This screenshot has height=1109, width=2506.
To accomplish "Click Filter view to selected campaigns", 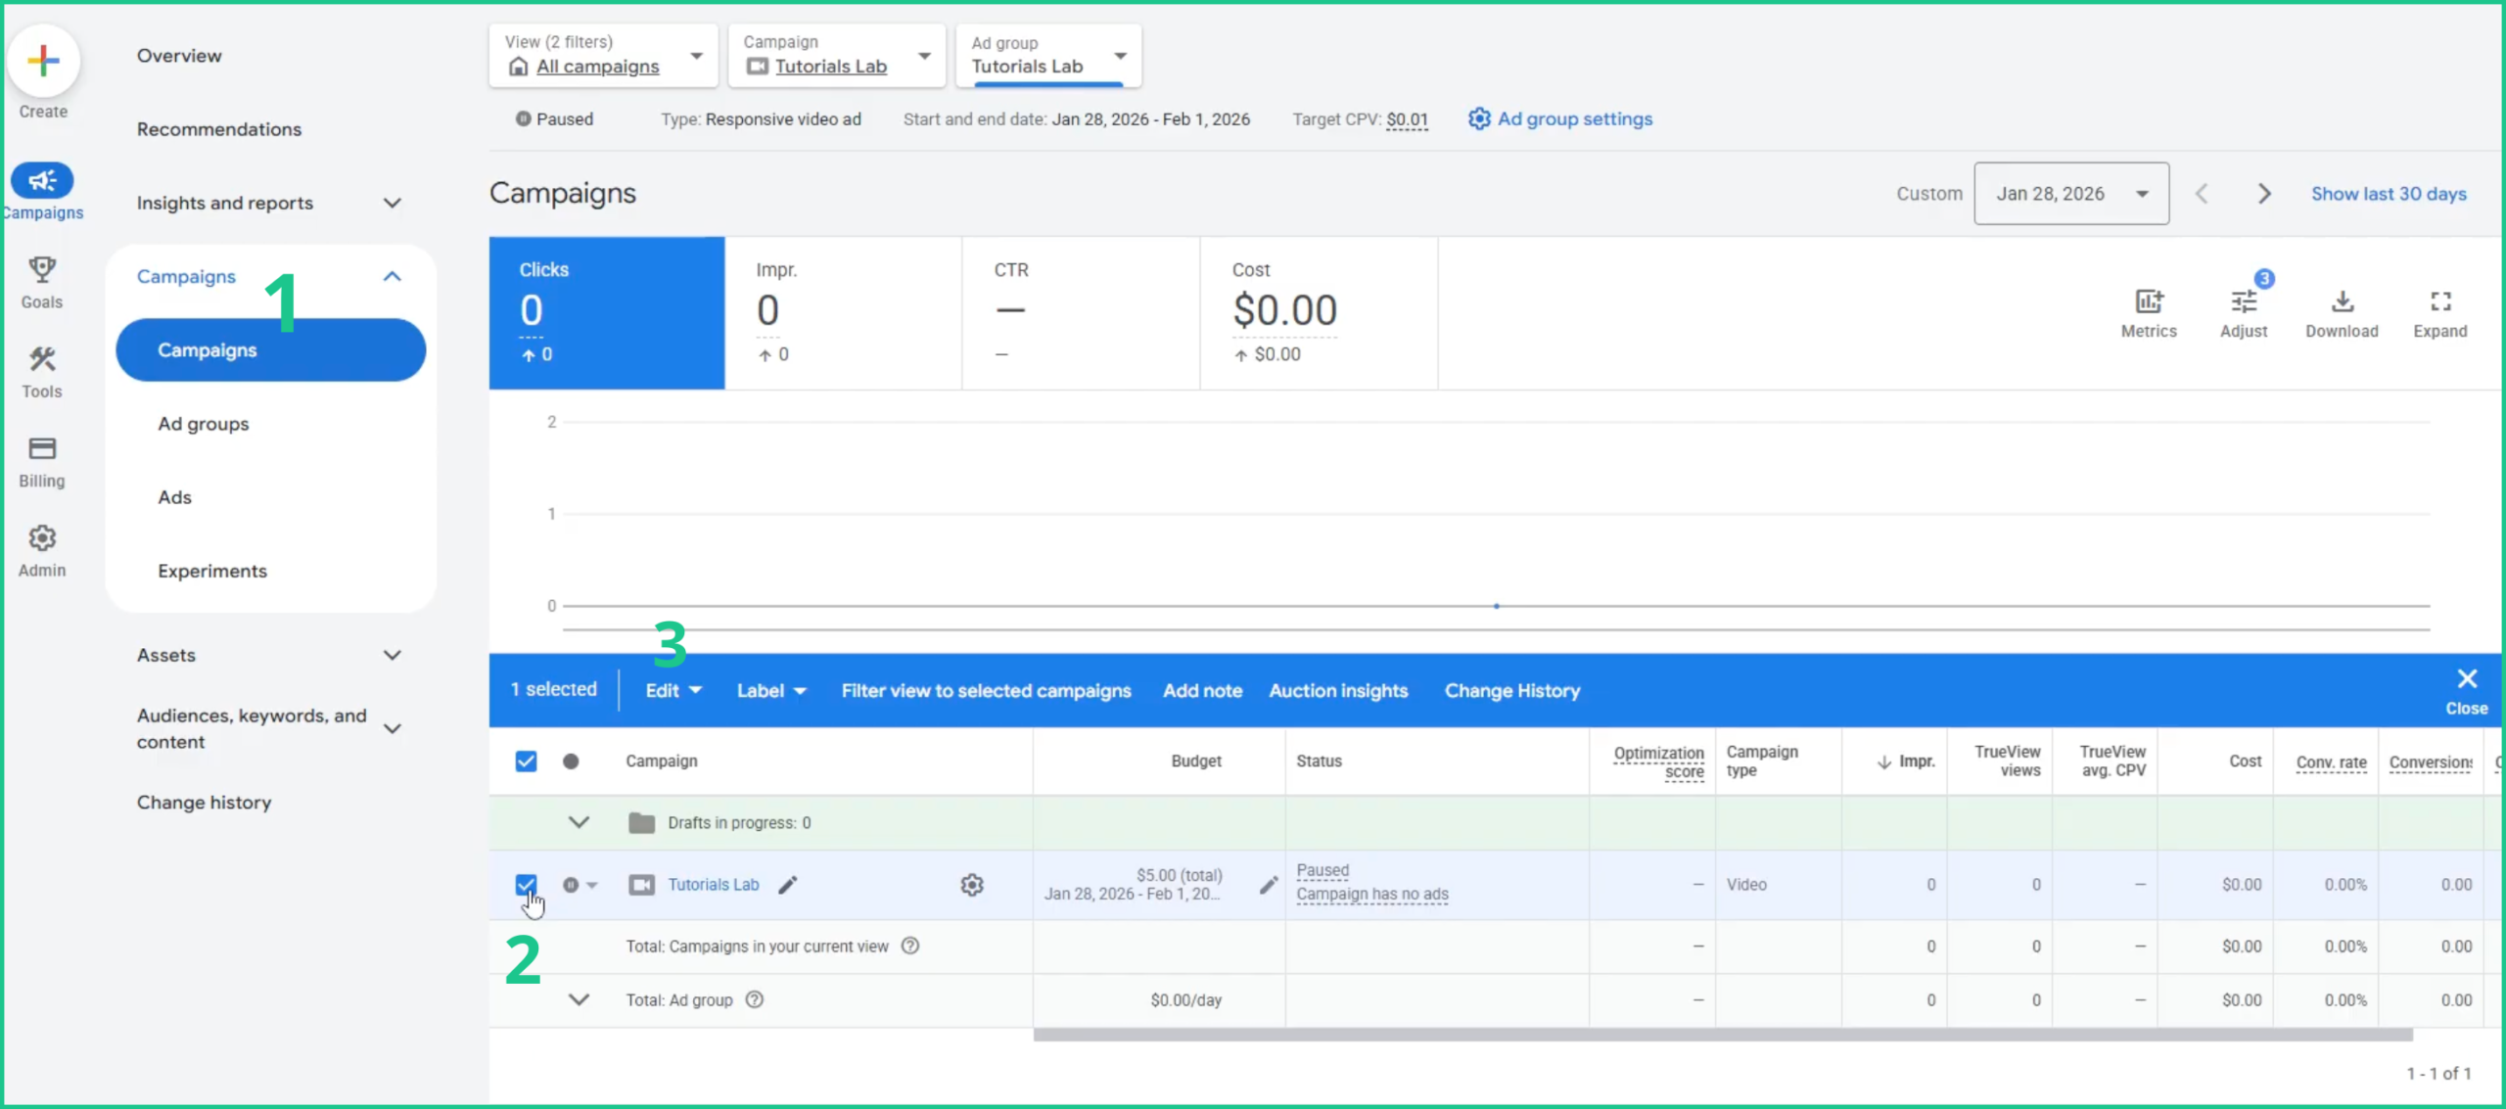I will [986, 690].
